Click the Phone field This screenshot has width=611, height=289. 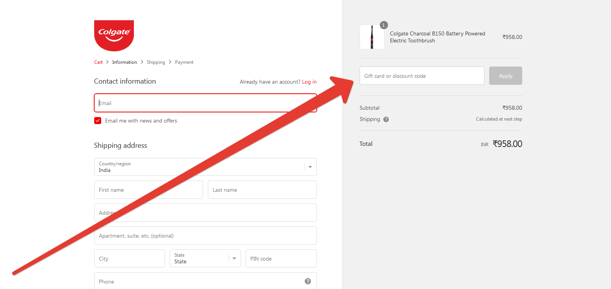[x=205, y=281]
